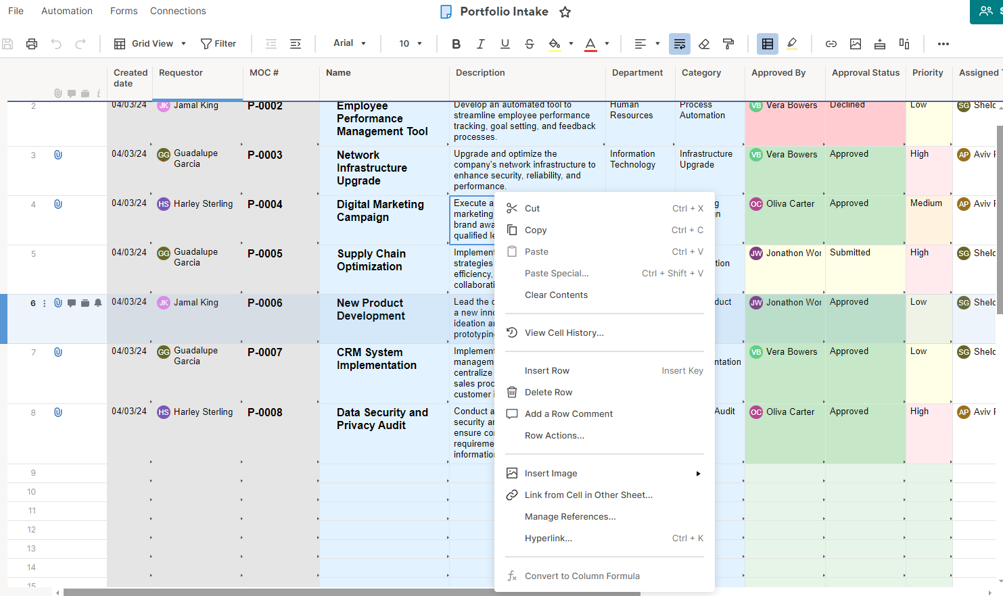This screenshot has width=1003, height=596.
Task: Apply the yellow fill background color
Action: 555,44
